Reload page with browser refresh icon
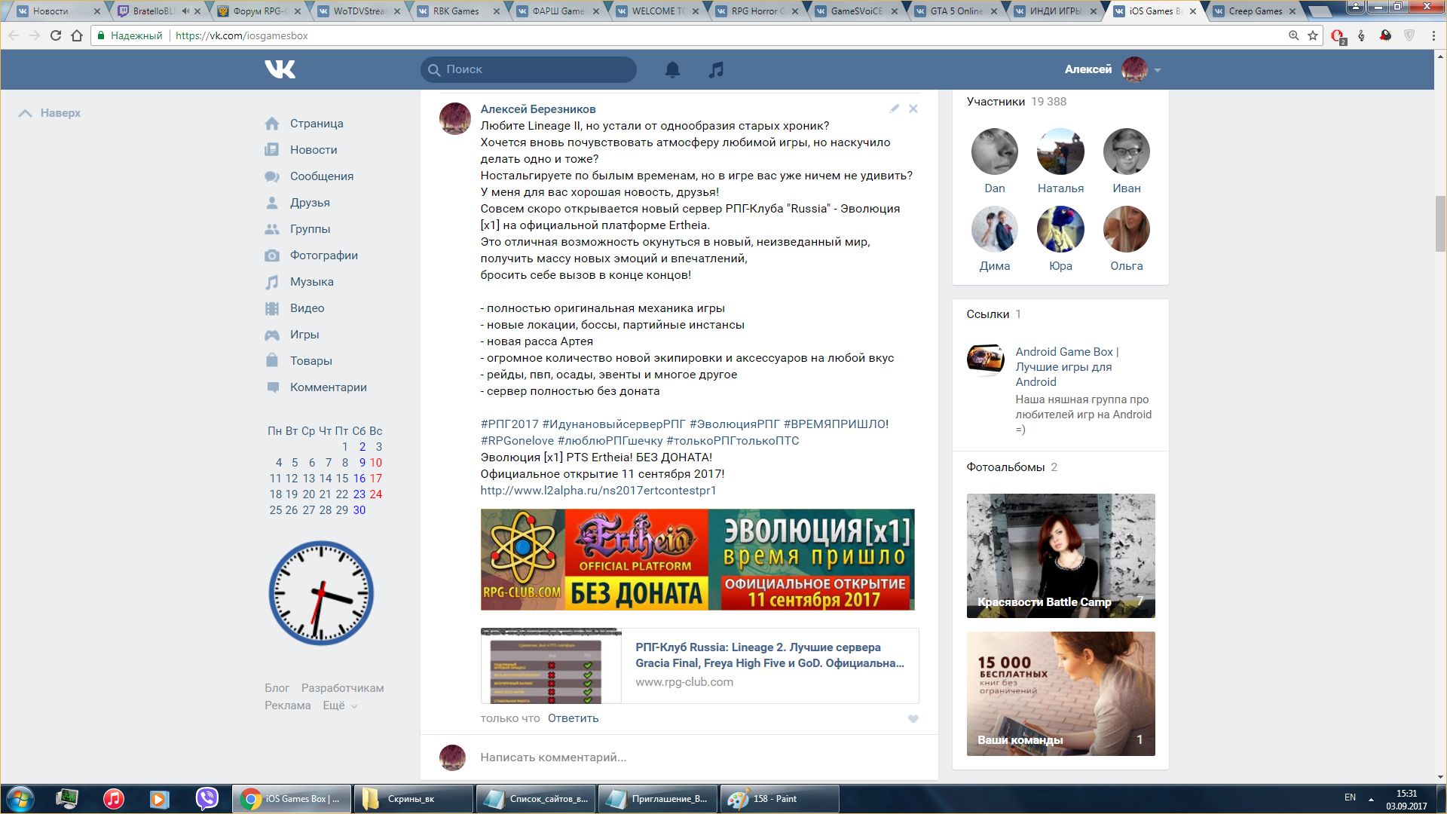The image size is (1447, 814). 55,35
